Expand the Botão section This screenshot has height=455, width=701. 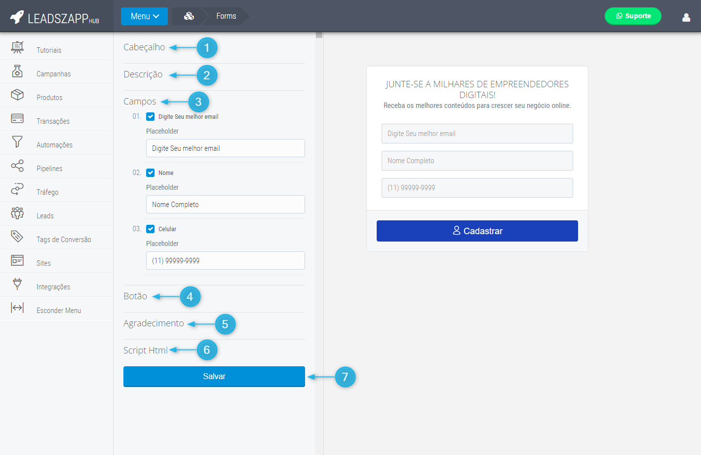pos(135,296)
